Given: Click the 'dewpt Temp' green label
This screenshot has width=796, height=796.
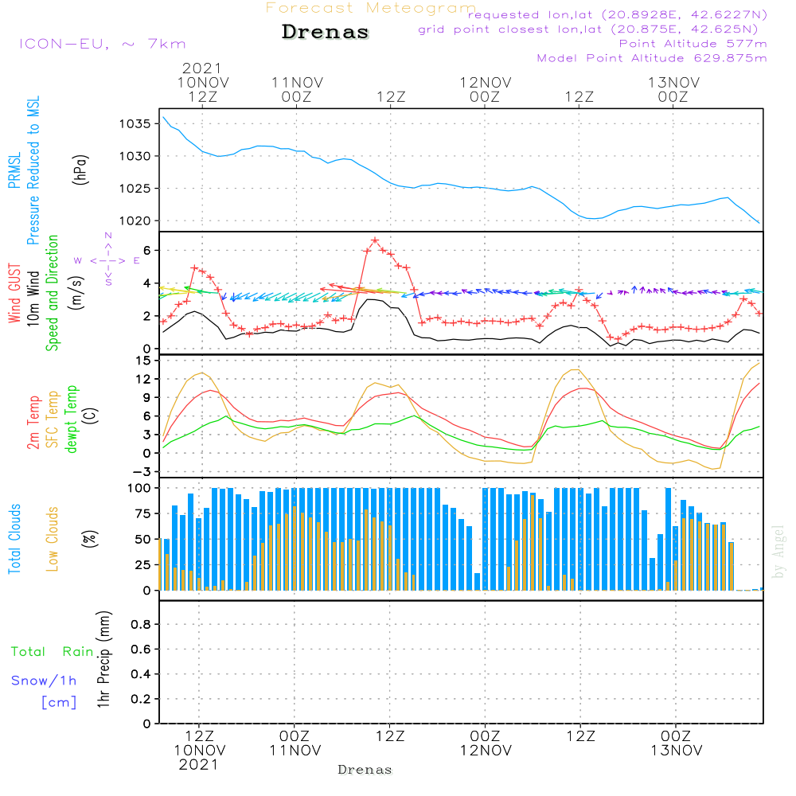Looking at the screenshot, I should [x=72, y=419].
